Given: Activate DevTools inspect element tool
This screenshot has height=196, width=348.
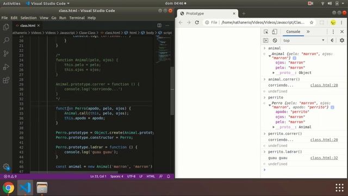Looking at the screenshot, I should click(x=266, y=32).
